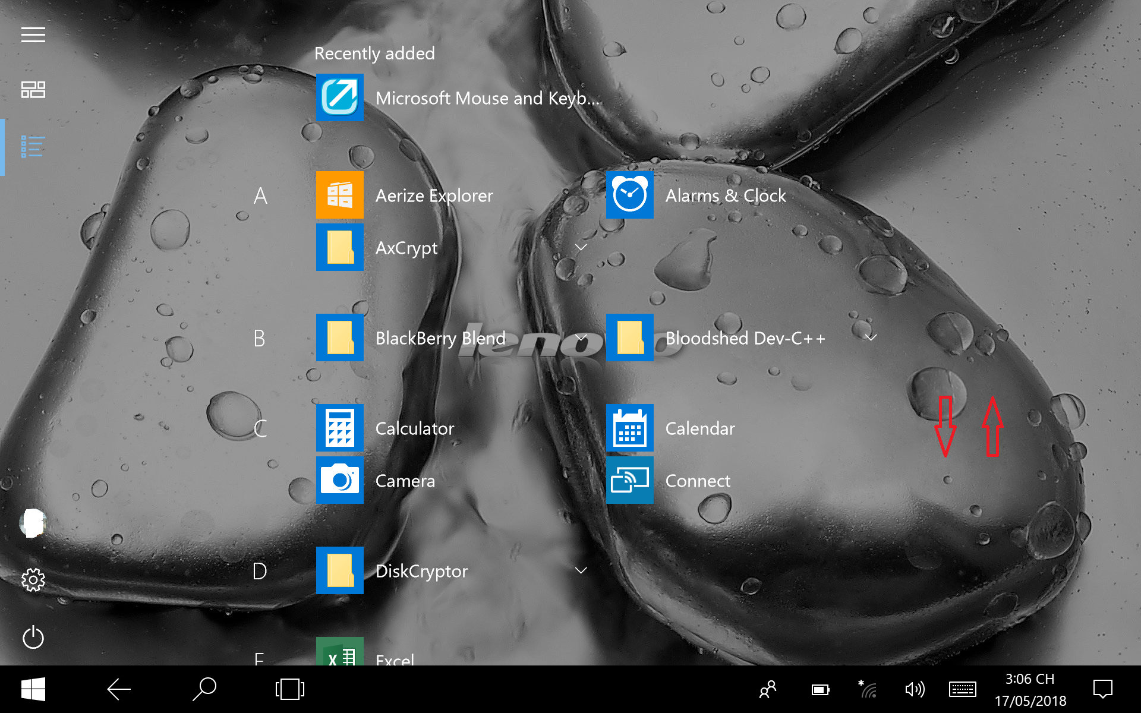Click the BlackBerry Blend folder icon

click(340, 337)
